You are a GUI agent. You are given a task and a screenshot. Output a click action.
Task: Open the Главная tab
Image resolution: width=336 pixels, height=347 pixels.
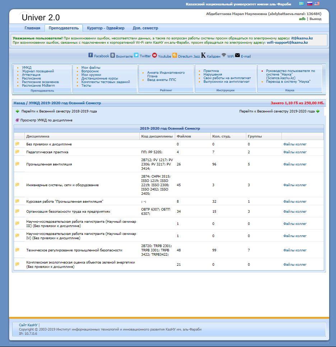pos(32,28)
